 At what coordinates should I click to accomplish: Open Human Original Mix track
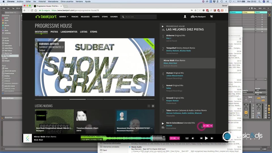(x=175, y=73)
